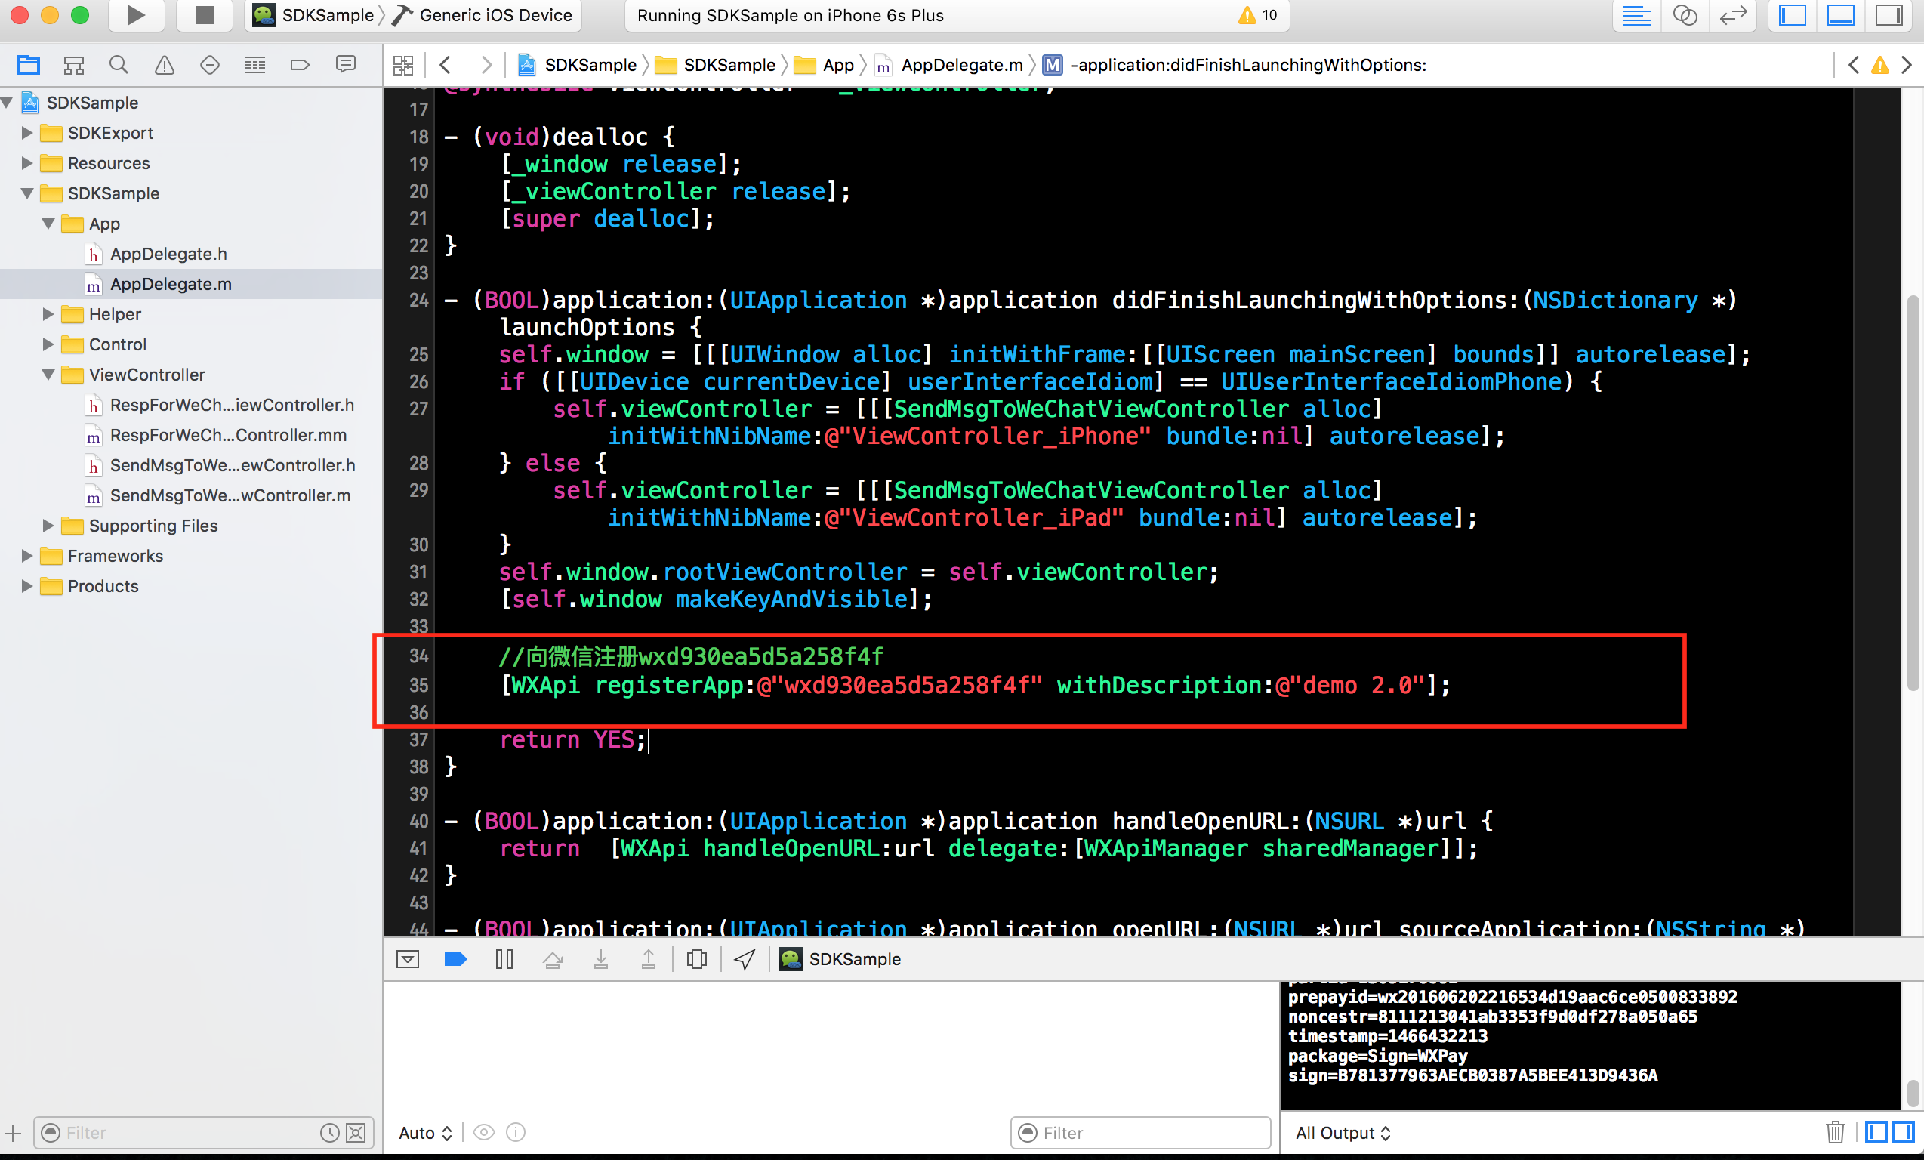This screenshot has width=1924, height=1160.
Task: Click the Auto layout adjustment dropdown
Action: (426, 1131)
